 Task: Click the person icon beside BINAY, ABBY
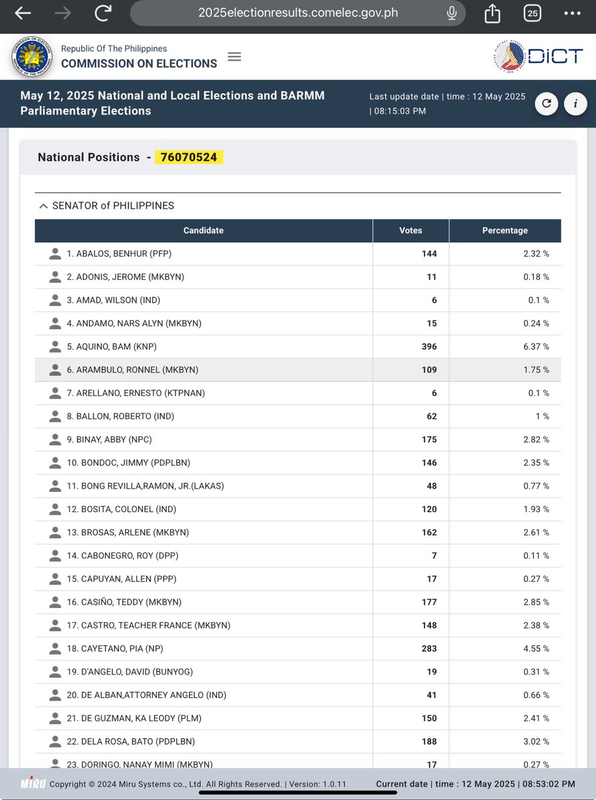point(55,439)
